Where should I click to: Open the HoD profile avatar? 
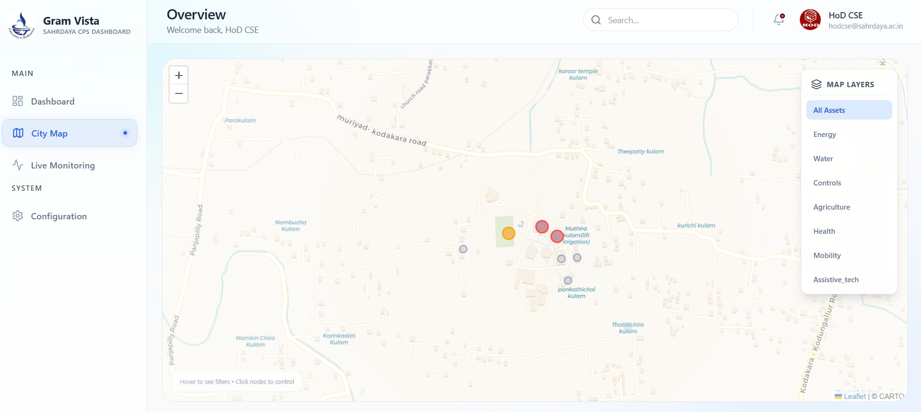810,20
